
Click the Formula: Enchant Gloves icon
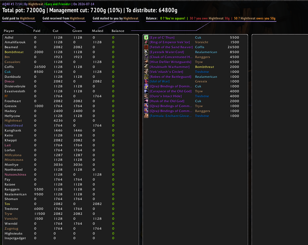pos(146,116)
